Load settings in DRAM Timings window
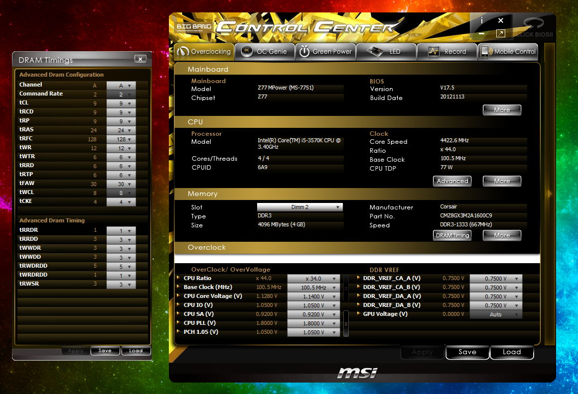This screenshot has height=394, width=578. point(136,351)
